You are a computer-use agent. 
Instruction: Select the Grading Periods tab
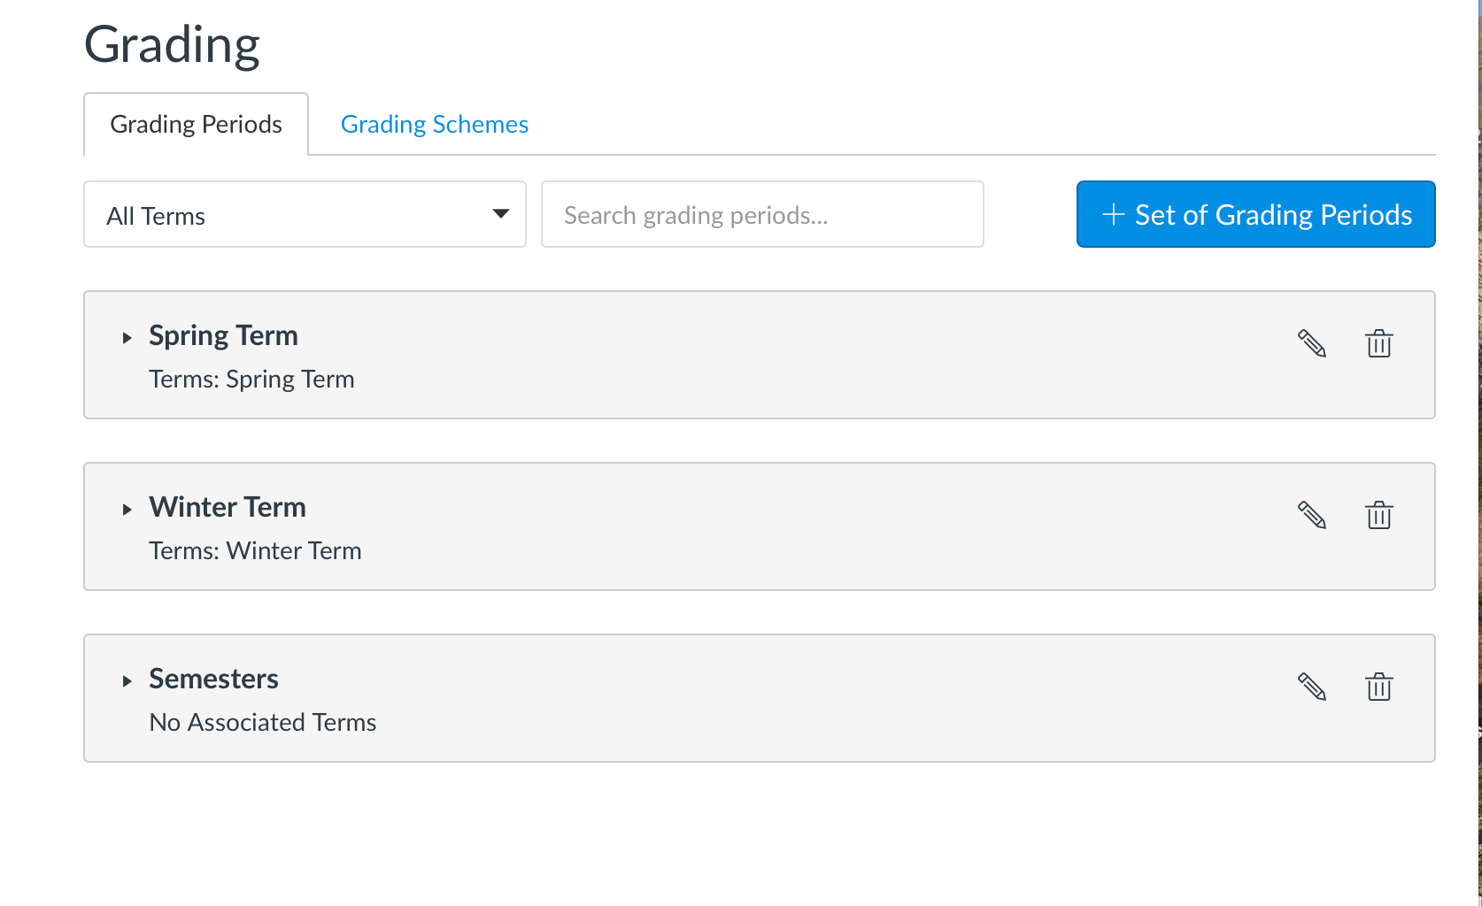[195, 124]
